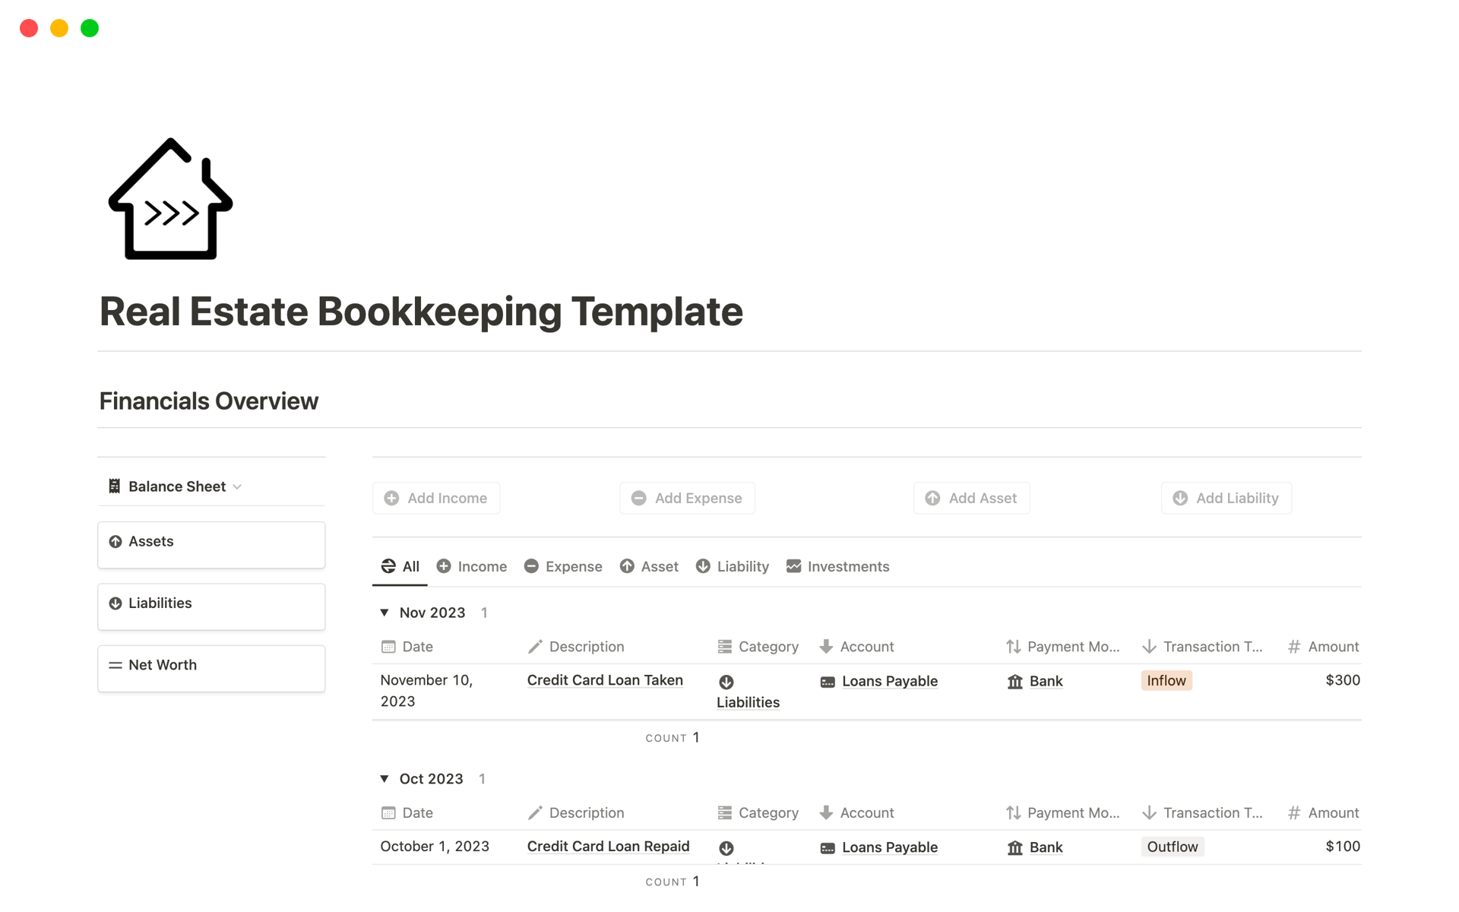Select the Balance Sheet icon in the sidebar

115,486
